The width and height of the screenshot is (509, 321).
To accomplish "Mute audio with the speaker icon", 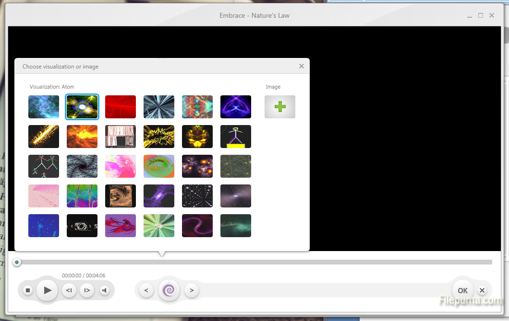I will [104, 290].
